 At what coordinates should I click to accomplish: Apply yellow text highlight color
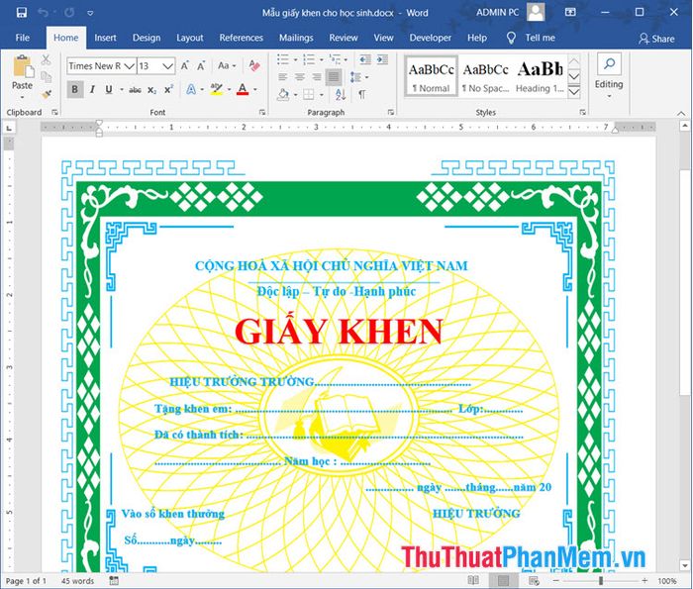pos(216,90)
